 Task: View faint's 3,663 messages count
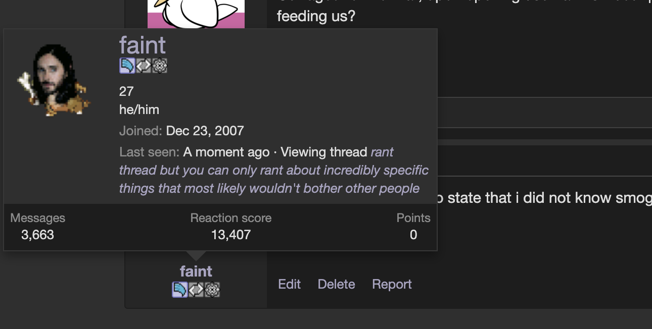(x=37, y=235)
